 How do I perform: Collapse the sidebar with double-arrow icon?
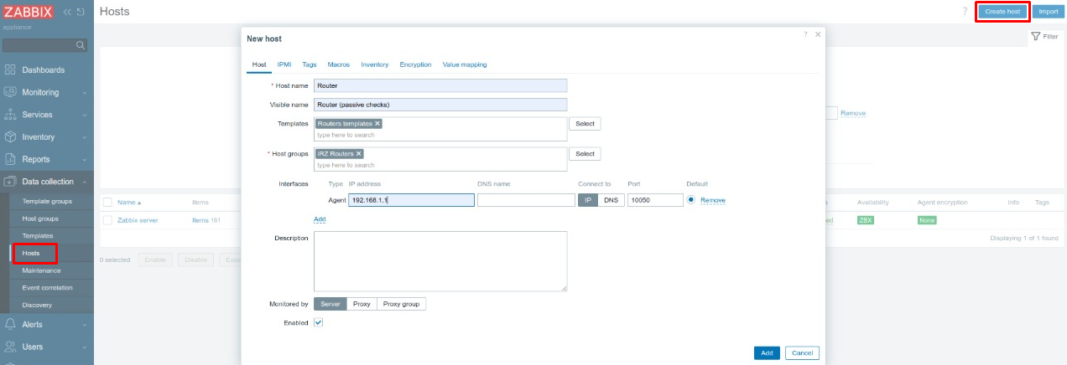(x=67, y=12)
